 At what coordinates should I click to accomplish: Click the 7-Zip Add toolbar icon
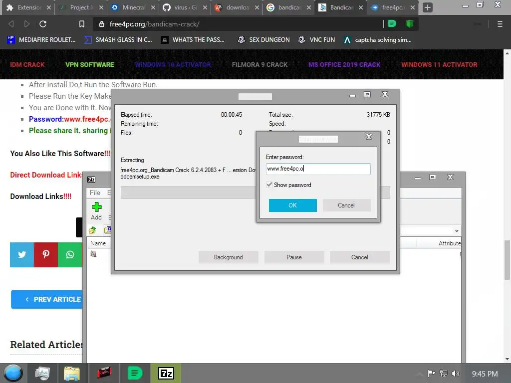click(x=96, y=211)
